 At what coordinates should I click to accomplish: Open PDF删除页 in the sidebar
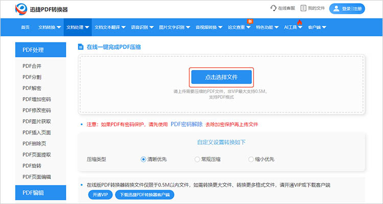coord(34,144)
